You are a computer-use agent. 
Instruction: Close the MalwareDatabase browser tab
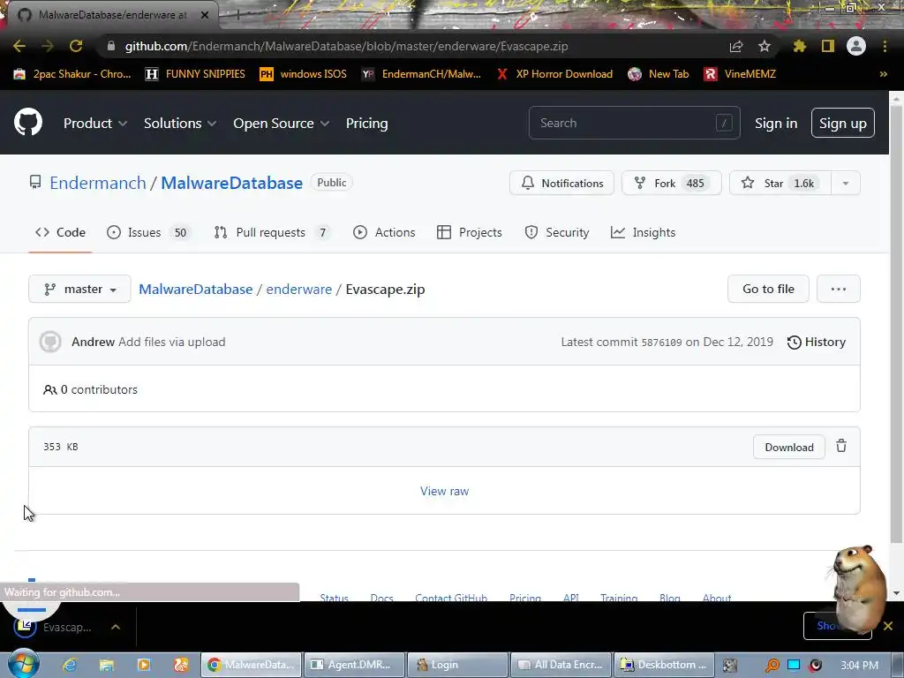coord(205,15)
